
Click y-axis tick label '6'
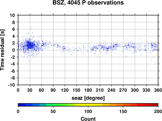click(x=13, y=29)
